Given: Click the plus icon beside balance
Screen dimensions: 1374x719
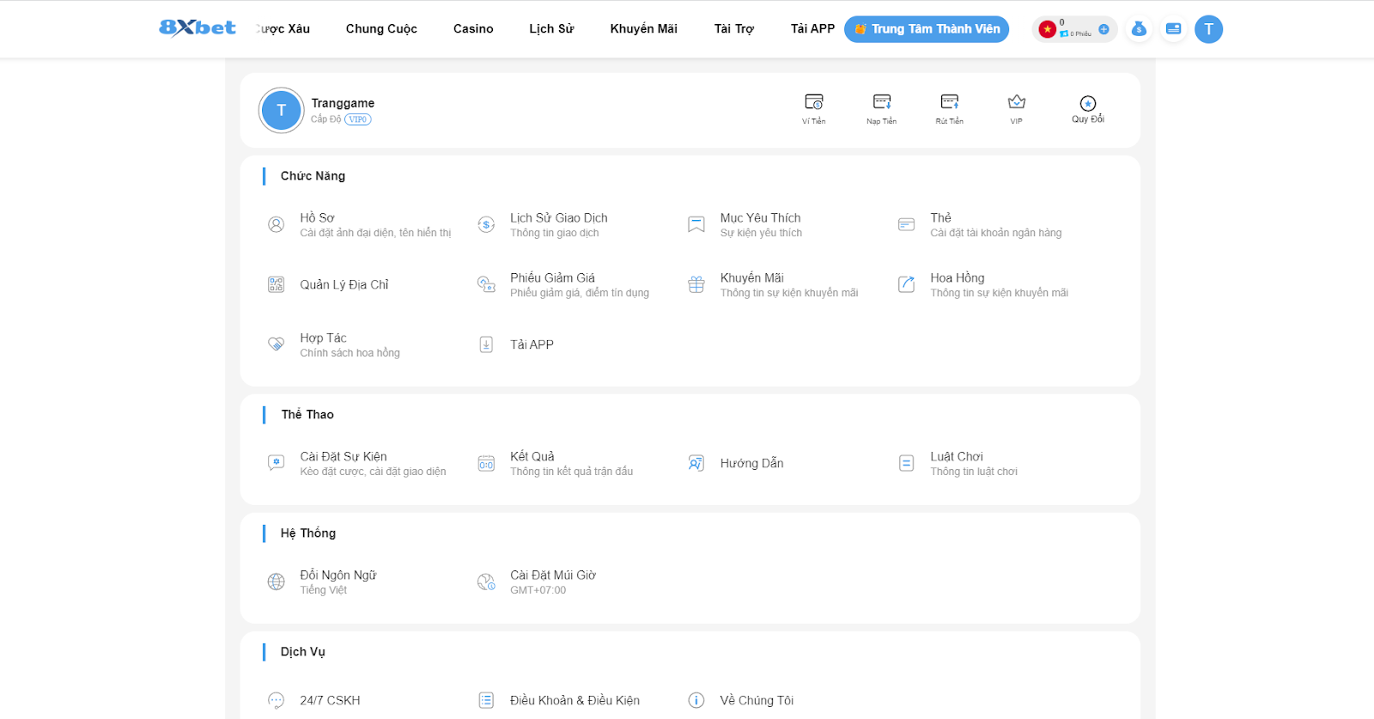Looking at the screenshot, I should point(1103,29).
